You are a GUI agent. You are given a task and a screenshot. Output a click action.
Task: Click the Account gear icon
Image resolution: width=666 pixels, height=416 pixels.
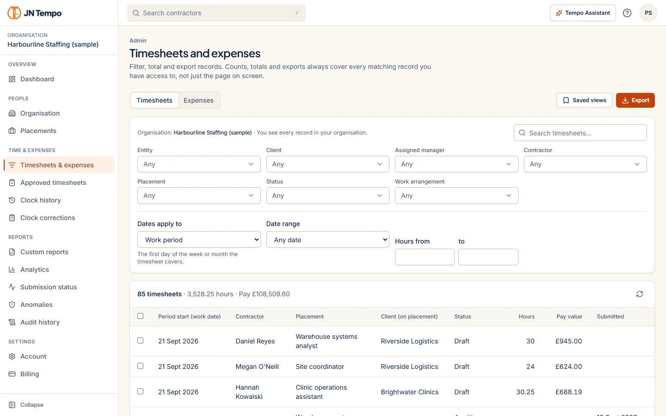tap(12, 356)
